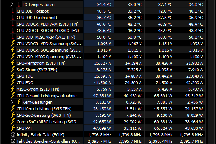Click the 47.361 W Gesamt-Leistungsaufnahme value

click(102, 96)
